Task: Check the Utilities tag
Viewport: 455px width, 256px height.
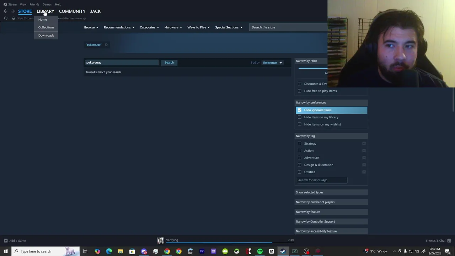Action: pyautogui.click(x=300, y=172)
